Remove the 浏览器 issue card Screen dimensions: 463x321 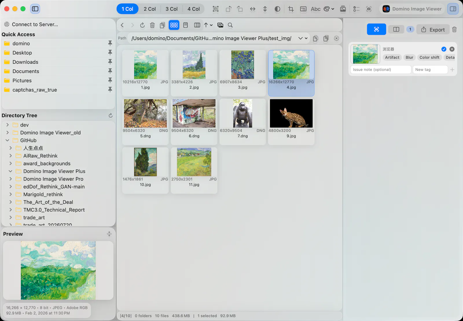[452, 49]
